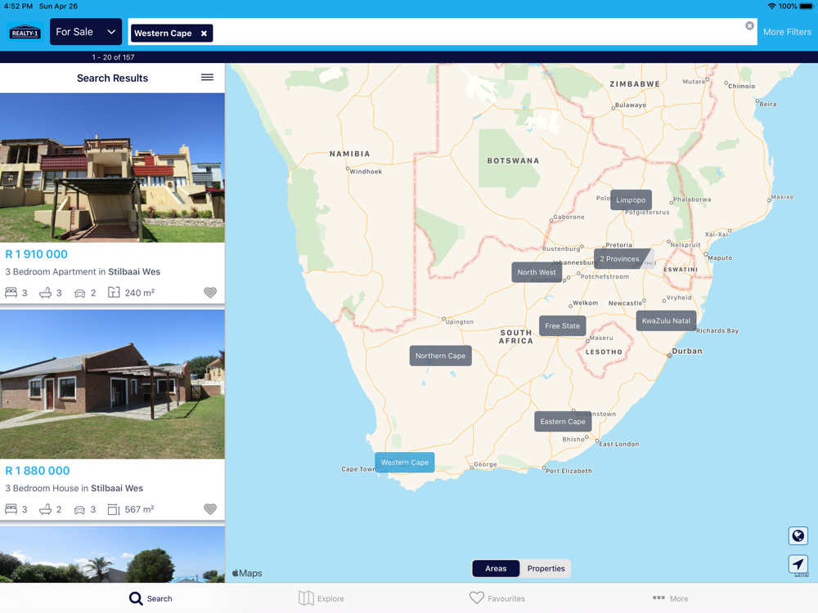
Task: Select the Eastern Cape map area
Action: (563, 421)
